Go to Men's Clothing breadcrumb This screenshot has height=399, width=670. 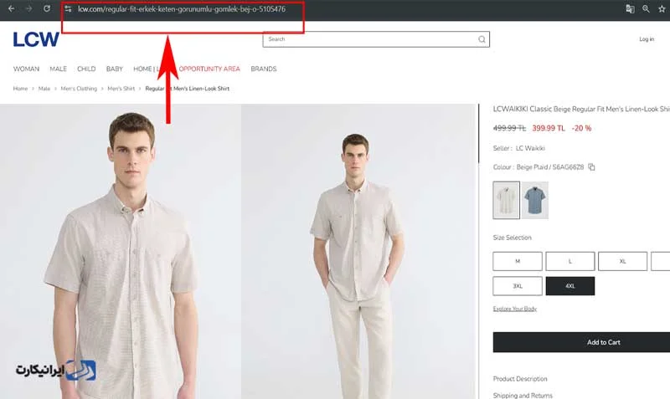[x=79, y=89]
